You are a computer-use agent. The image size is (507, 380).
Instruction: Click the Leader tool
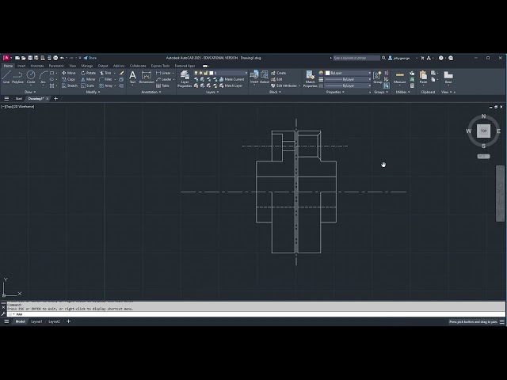[x=164, y=79]
